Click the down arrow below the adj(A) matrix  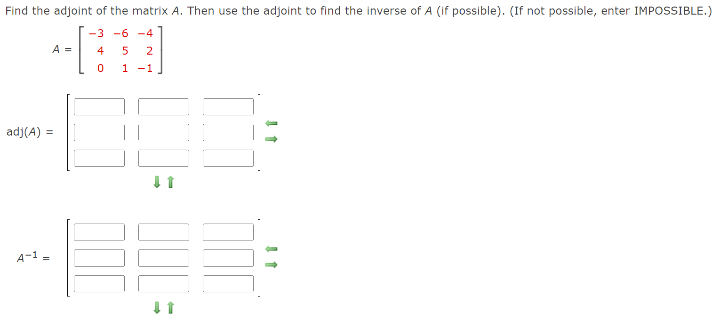157,182
